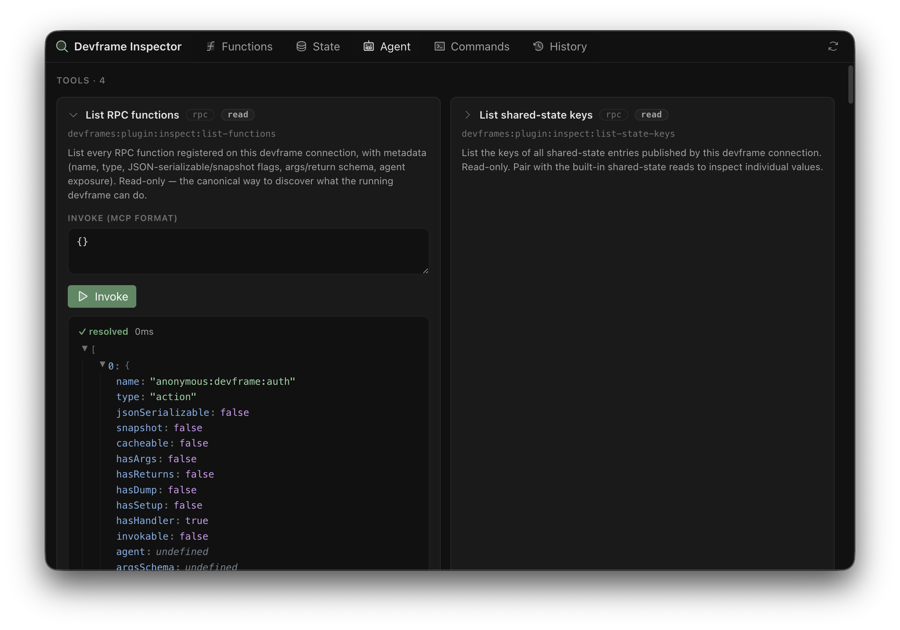The image size is (900, 630).
Task: Click the type "action" value
Action: 173,397
